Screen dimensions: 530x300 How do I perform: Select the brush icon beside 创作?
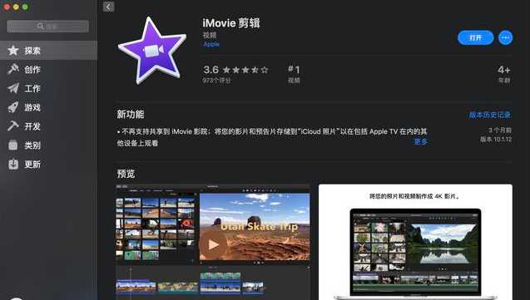tap(13, 69)
